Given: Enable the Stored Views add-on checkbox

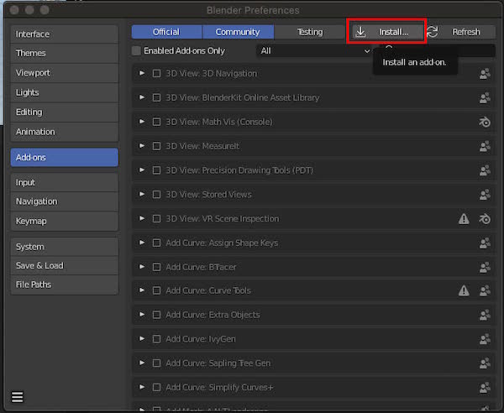Looking at the screenshot, I should pyautogui.click(x=156, y=195).
